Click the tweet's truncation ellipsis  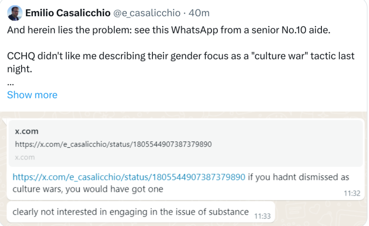(x=11, y=82)
